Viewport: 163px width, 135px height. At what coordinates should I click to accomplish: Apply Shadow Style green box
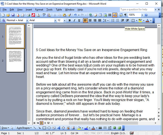(x=115, y=128)
